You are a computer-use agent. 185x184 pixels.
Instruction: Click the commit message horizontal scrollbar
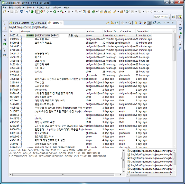coord(63,175)
